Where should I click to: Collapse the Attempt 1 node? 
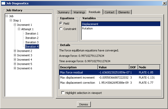point(19,29)
